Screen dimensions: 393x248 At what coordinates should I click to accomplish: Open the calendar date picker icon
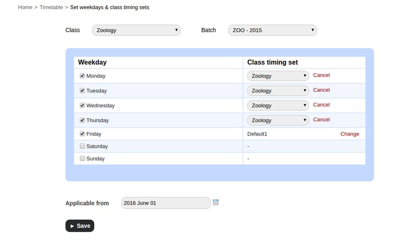[215, 202]
